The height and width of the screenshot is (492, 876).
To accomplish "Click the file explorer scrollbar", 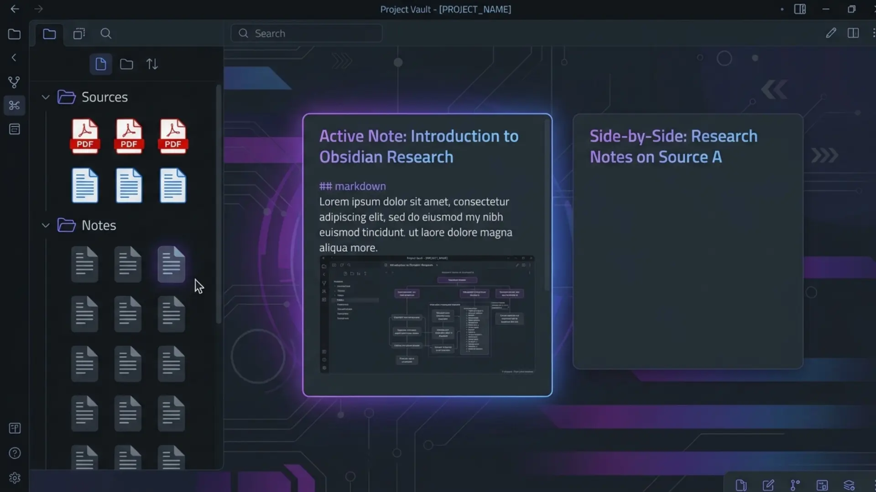I will [219, 204].
